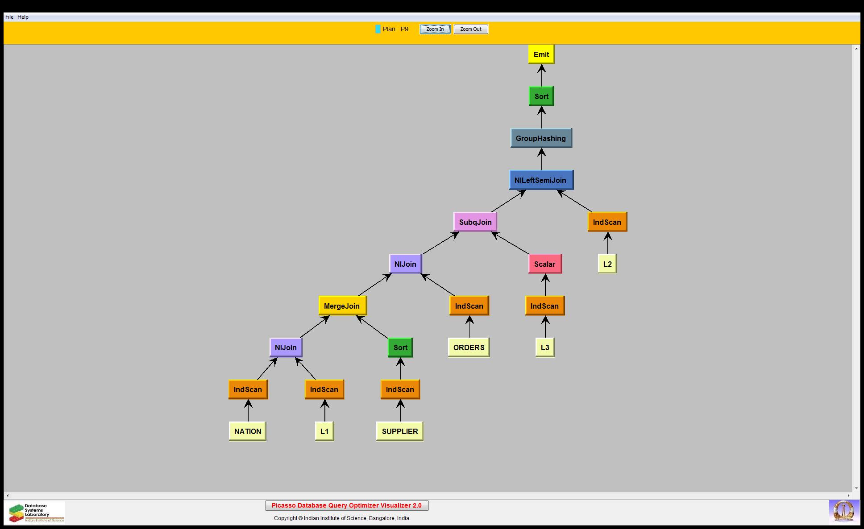Viewport: 864px width, 529px height.
Task: Select the GroupHashing operator node
Action: click(541, 138)
